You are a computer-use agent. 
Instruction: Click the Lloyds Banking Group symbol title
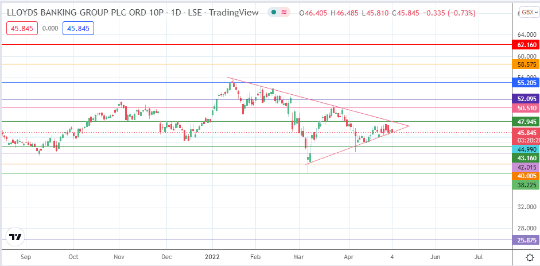[x=86, y=13]
